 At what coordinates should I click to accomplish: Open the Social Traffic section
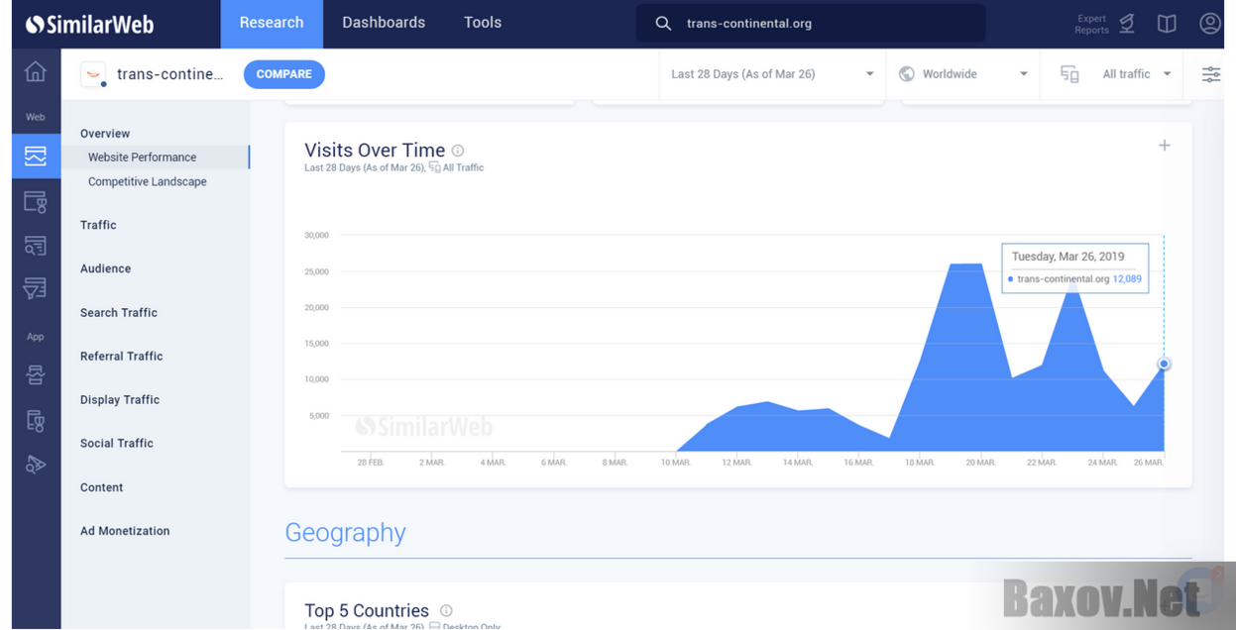117,444
